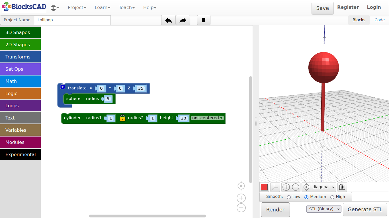Take a snapshot with camera icon
389x218 pixels.
coord(342,187)
